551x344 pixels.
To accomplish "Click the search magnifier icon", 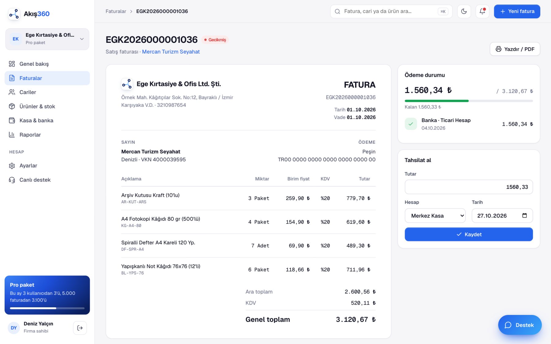I will pyautogui.click(x=337, y=11).
